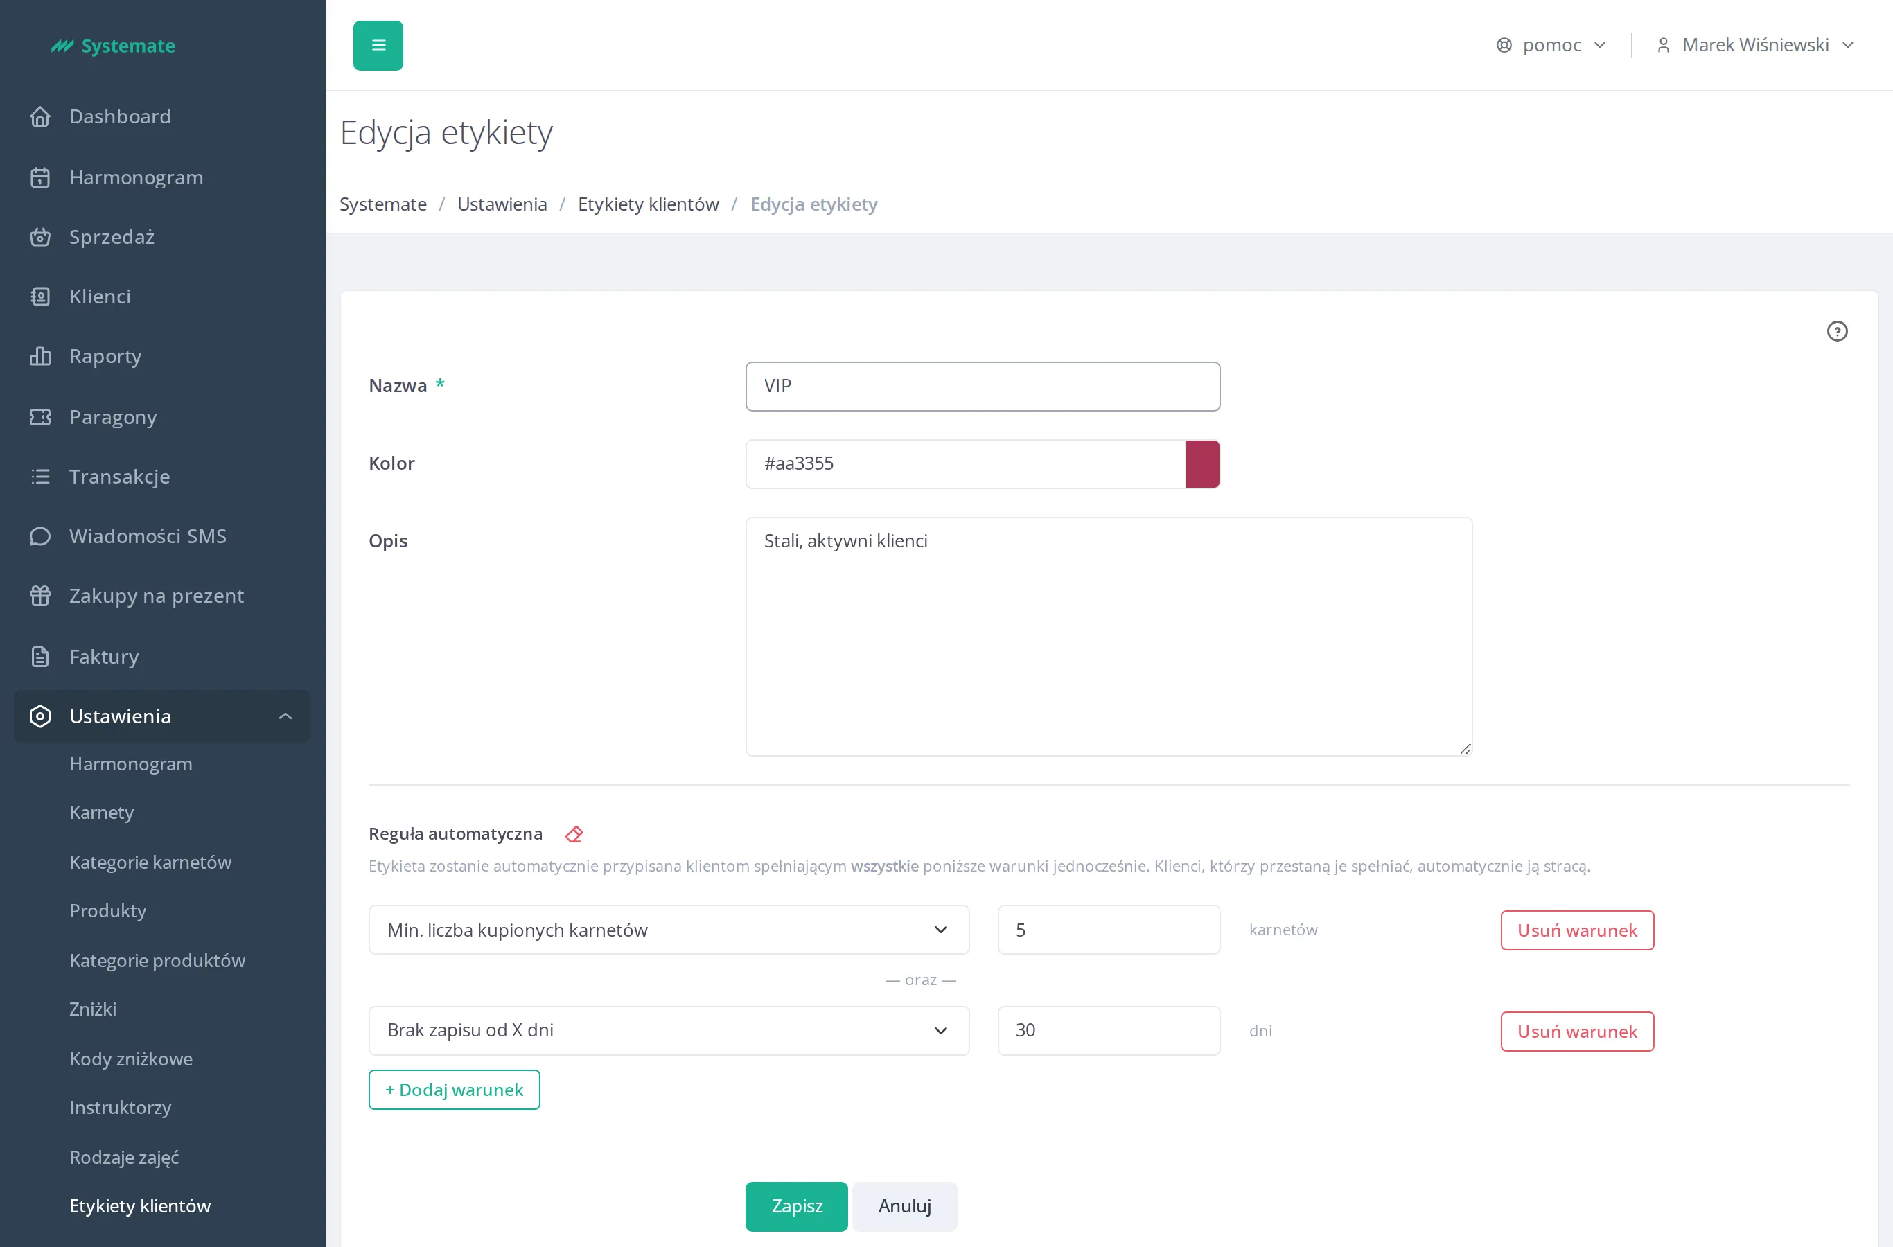Open the color picker swatch for Kolor
The width and height of the screenshot is (1893, 1247).
pos(1201,463)
